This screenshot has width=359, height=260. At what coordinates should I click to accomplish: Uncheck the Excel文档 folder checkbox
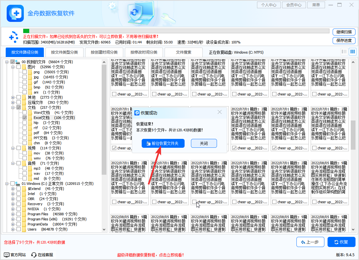click(x=24, y=118)
